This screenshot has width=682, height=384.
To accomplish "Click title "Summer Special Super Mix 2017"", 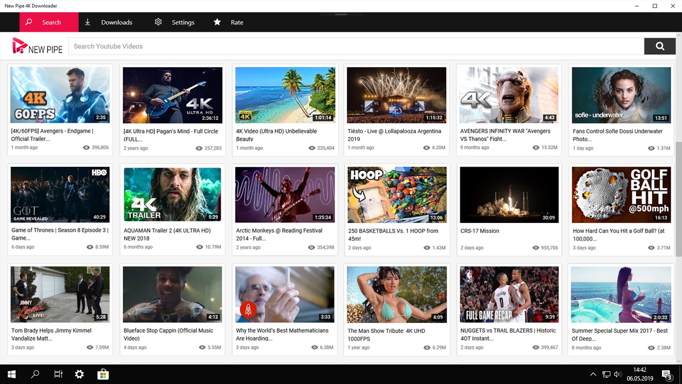I will (x=620, y=334).
